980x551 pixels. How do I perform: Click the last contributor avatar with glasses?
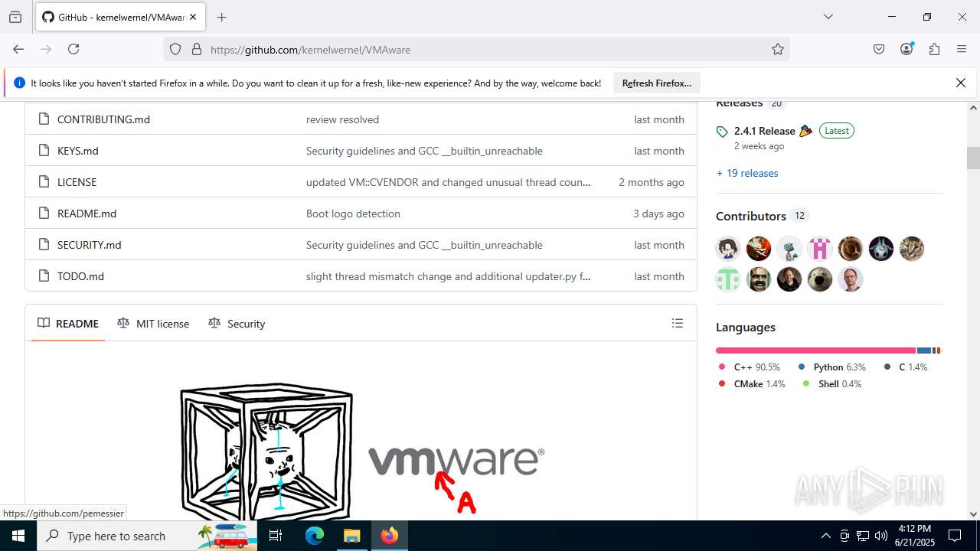[851, 279]
